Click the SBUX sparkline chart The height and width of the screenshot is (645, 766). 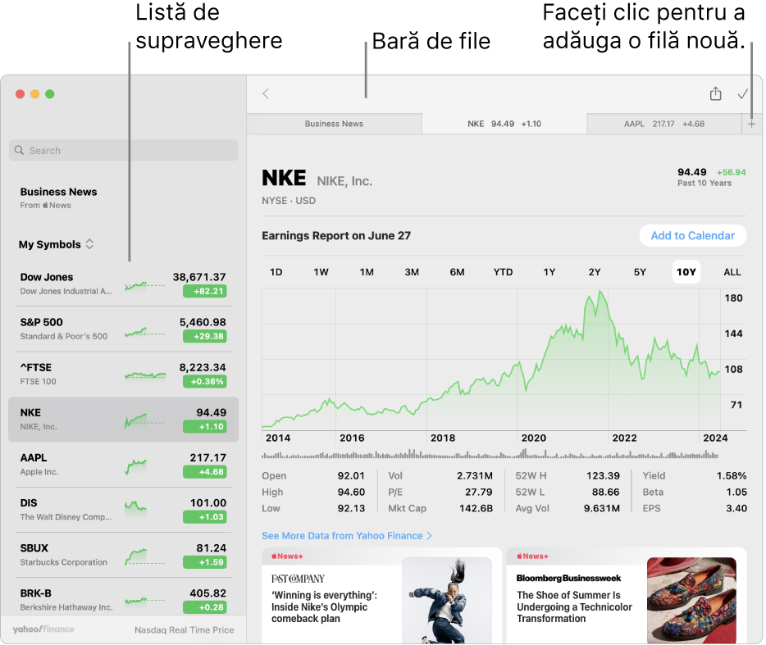144,556
